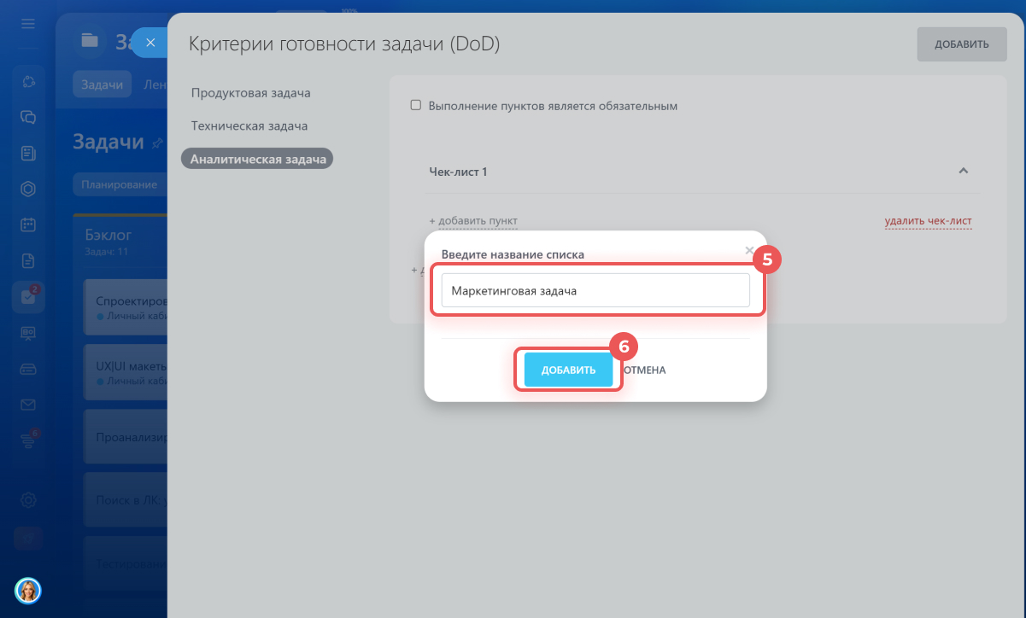Close the list name dialog with X

click(x=749, y=250)
